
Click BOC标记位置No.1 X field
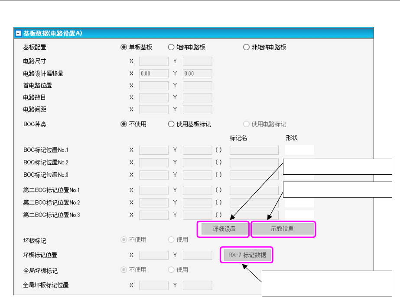(154, 150)
